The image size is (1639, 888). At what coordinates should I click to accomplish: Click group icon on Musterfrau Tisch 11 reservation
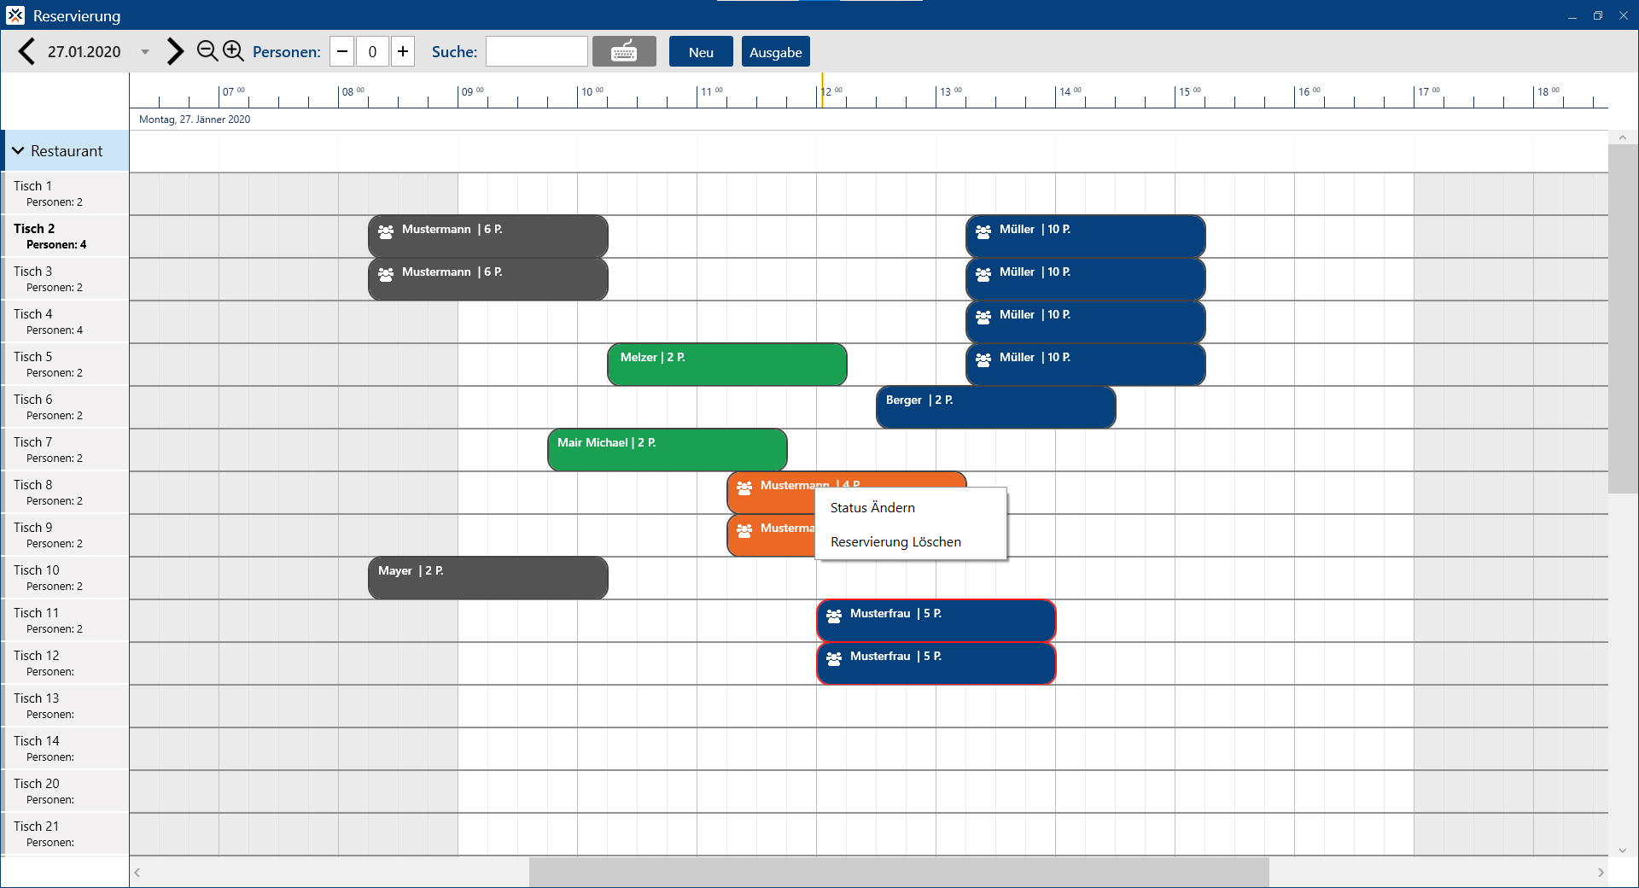[x=834, y=616]
